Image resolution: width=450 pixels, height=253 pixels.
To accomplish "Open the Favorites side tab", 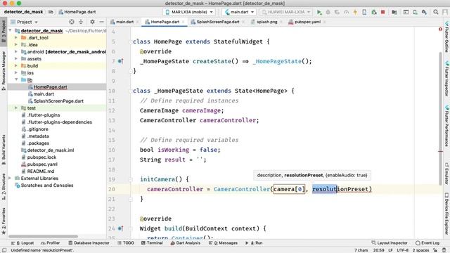I will click(4, 221).
